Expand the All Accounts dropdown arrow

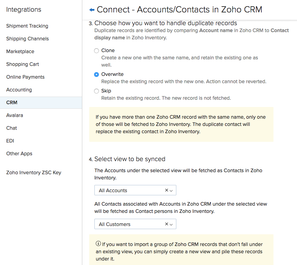(x=172, y=190)
